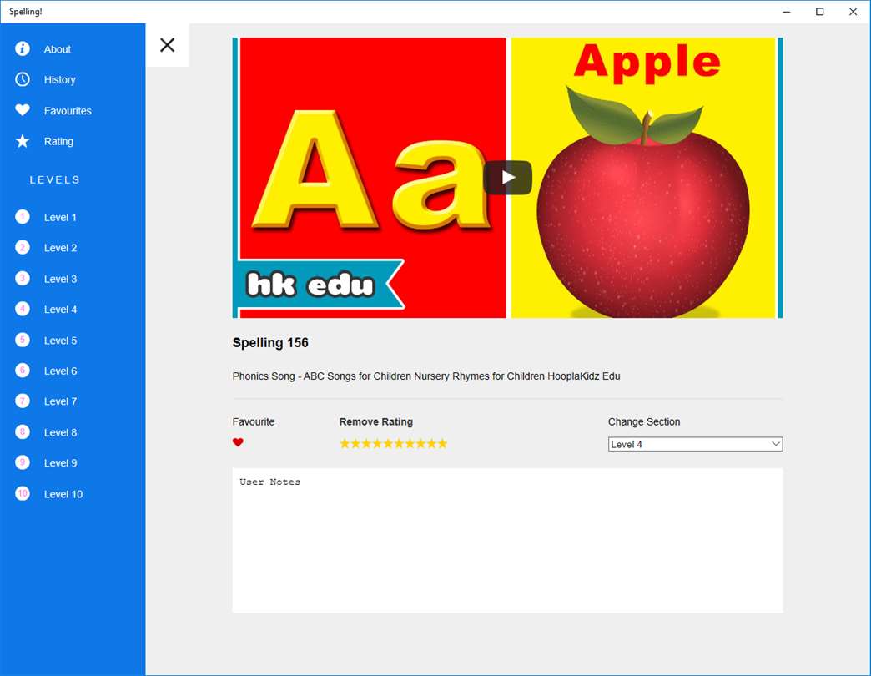Screen dimensions: 871x676
Task: Set rating using the last star
Action: pyautogui.click(x=442, y=443)
